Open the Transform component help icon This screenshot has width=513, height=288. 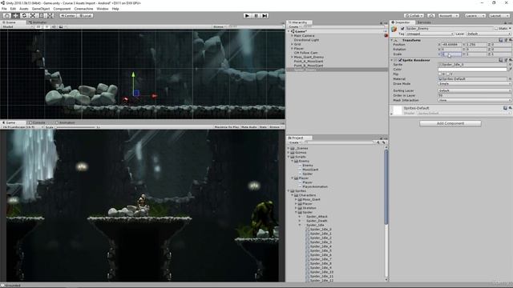pos(500,40)
